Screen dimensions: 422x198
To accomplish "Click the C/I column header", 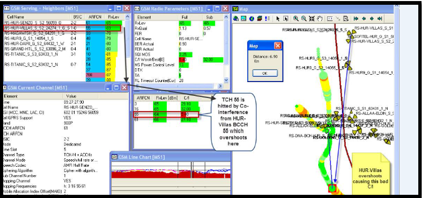I will (x=186, y=97).
